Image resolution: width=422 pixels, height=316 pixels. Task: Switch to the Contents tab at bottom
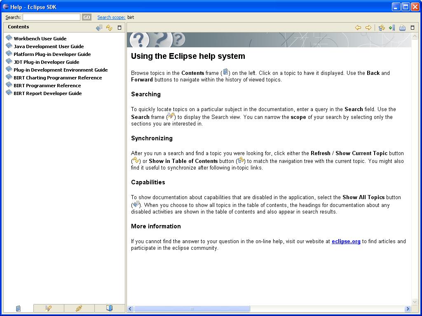[18, 308]
